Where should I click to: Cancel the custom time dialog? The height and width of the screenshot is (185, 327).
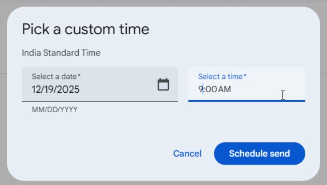click(x=187, y=154)
